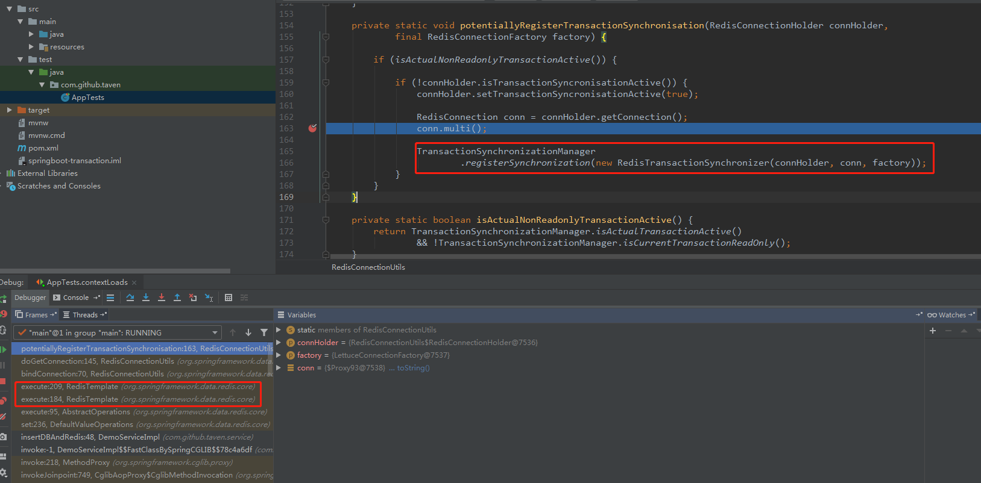The width and height of the screenshot is (981, 483).
Task: Toggle code folding marker at line 171
Action: pos(326,220)
